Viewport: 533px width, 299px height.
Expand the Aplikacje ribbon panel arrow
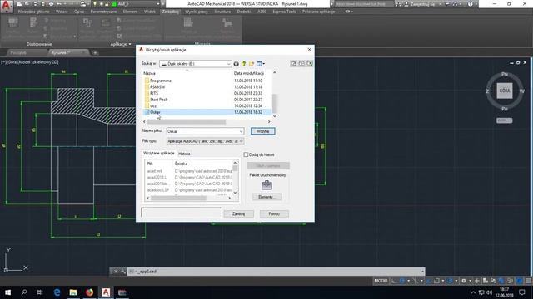point(130,44)
